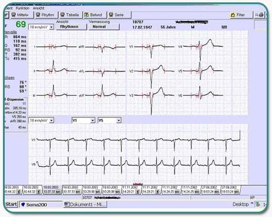Viewport: 272px width, 217px height.
Task: Select the 382 ms QT value
Action: (19, 54)
